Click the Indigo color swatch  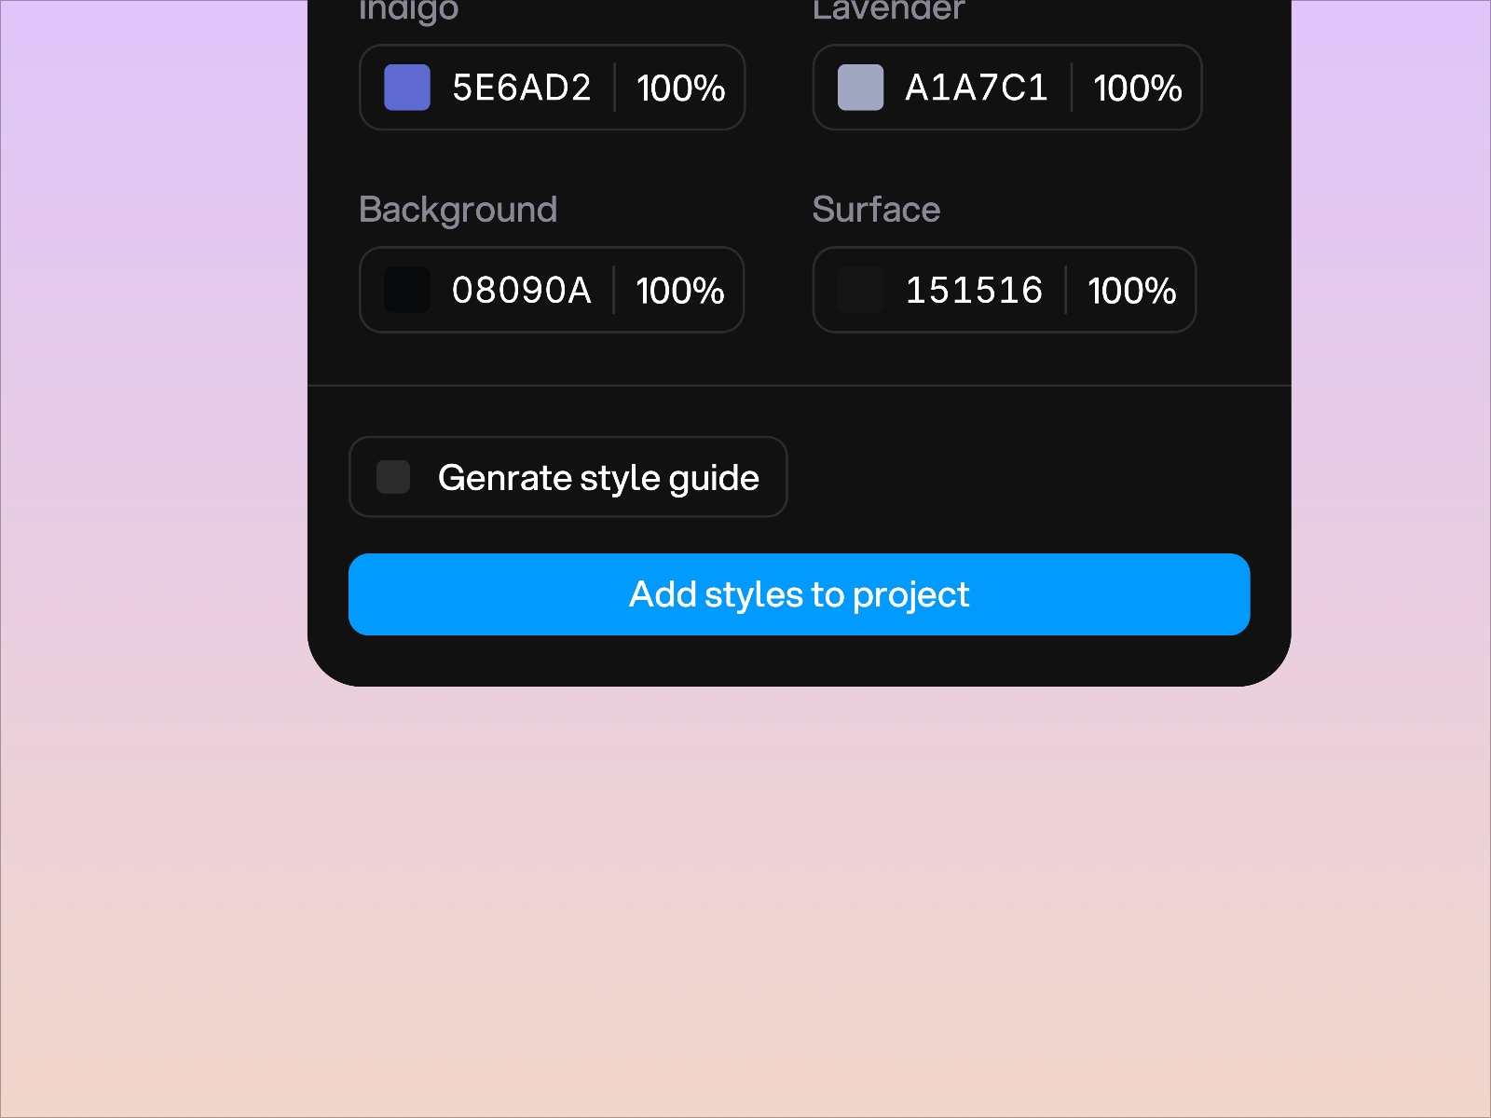406,88
